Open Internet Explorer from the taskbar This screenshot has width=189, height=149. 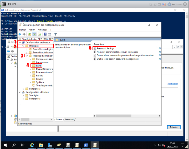pos(32,145)
